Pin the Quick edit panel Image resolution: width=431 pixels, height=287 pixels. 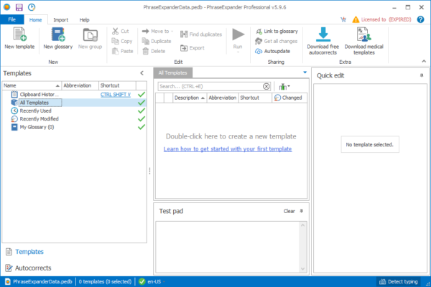[x=422, y=75]
